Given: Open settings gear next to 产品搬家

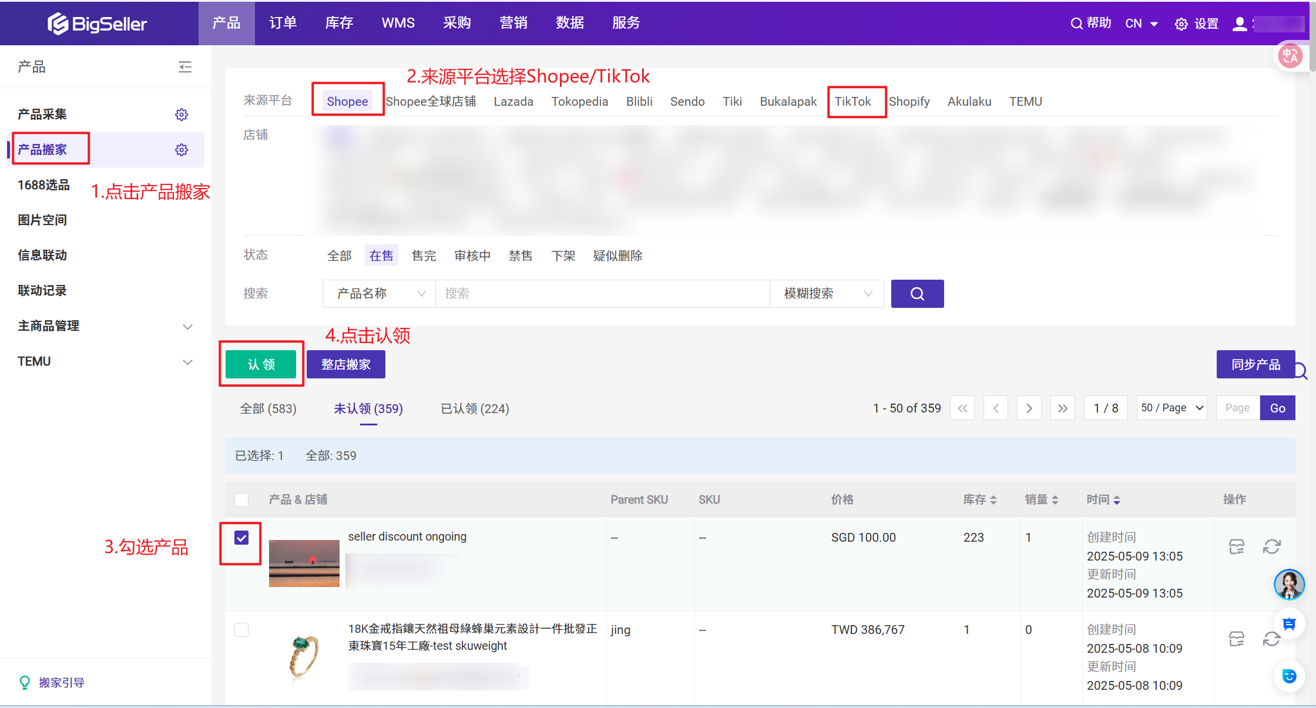Looking at the screenshot, I should [x=182, y=150].
